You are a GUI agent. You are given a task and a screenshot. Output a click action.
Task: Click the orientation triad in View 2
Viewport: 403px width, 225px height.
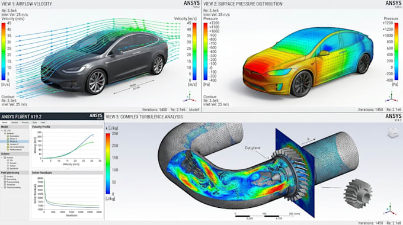391,97
